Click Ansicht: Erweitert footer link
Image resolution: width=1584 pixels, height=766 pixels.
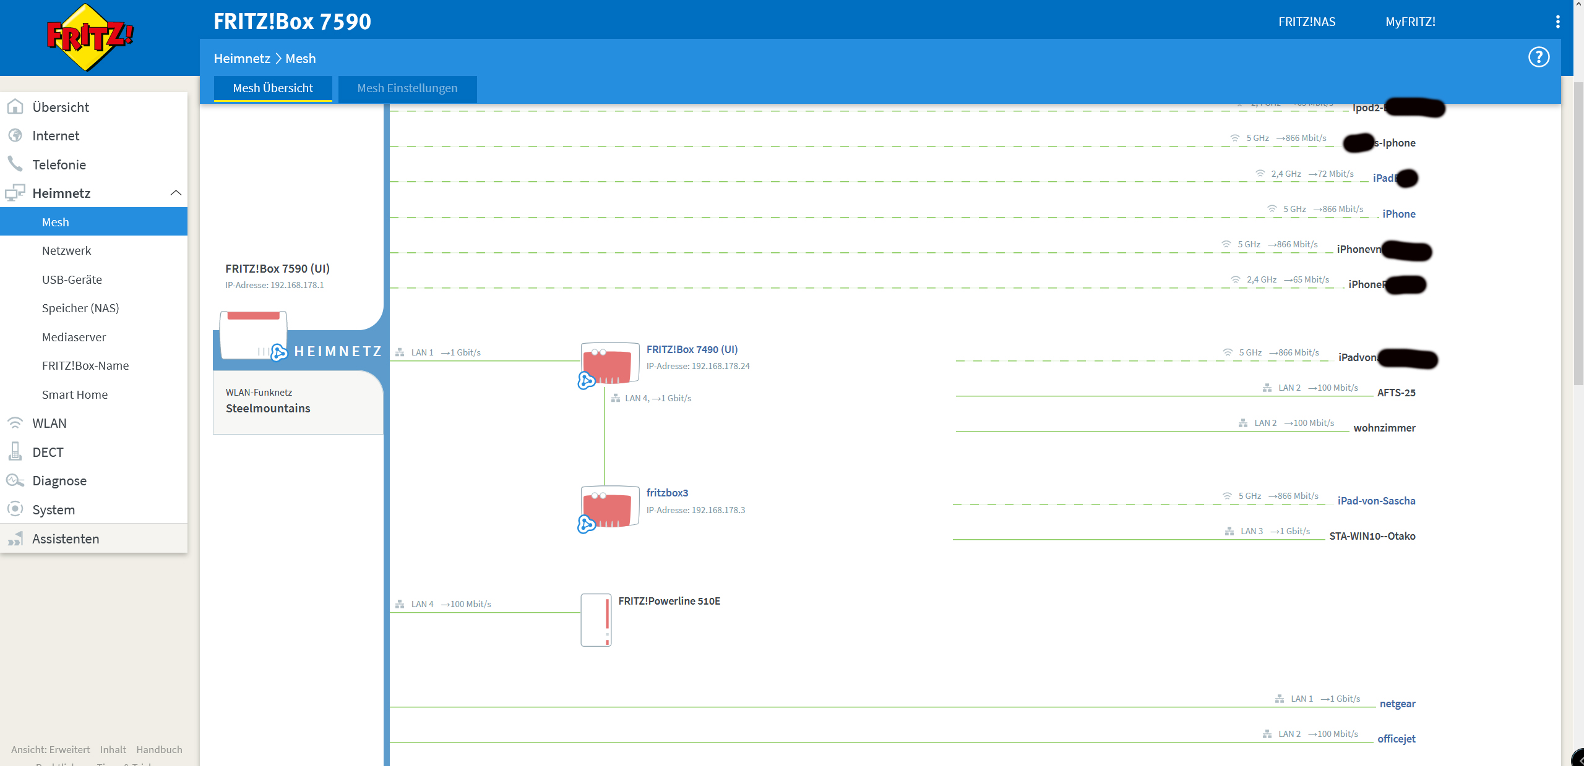coord(51,749)
